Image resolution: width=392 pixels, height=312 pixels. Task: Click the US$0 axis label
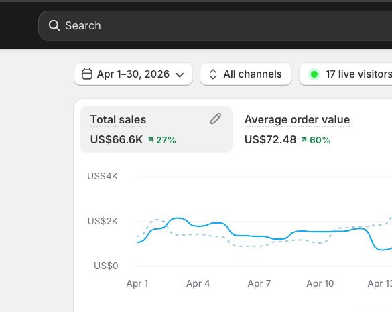[x=106, y=266]
